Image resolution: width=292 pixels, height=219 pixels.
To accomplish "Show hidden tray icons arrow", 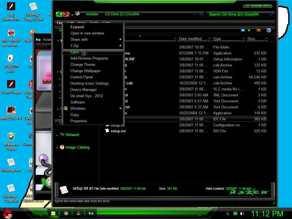I will click(x=228, y=214).
